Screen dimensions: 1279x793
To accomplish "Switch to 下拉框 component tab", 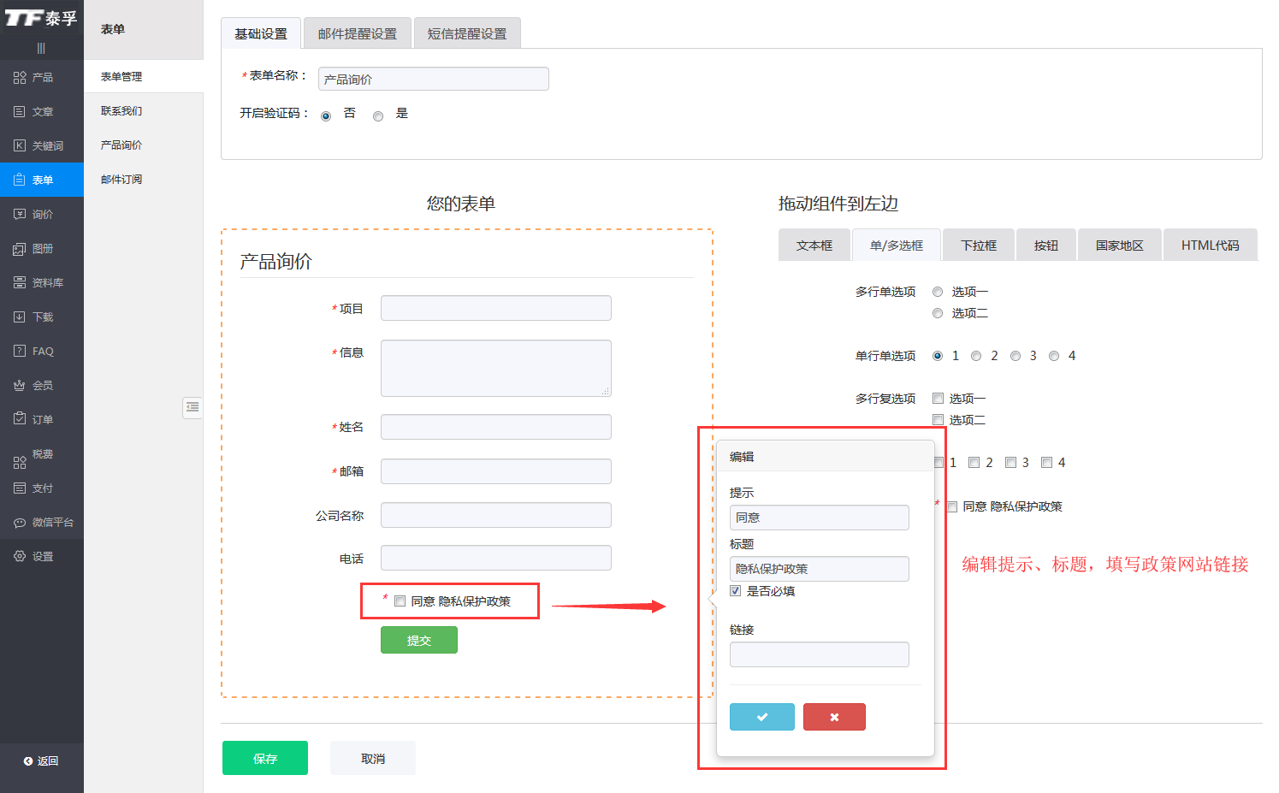I will point(978,246).
